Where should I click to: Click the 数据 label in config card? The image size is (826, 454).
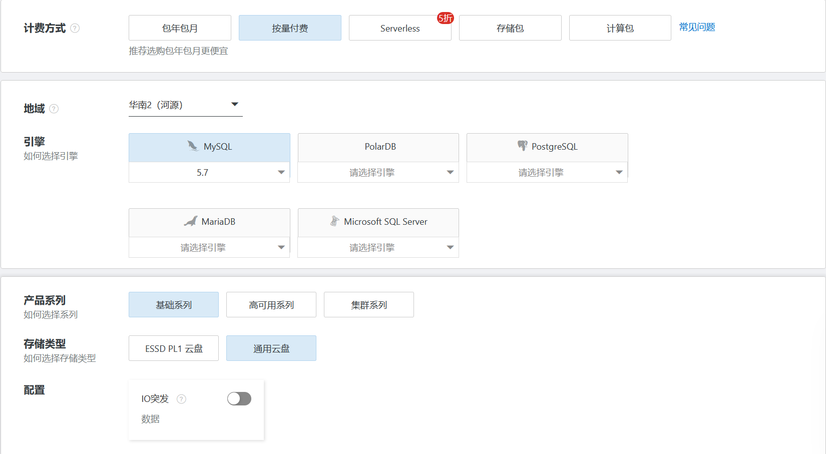150,419
